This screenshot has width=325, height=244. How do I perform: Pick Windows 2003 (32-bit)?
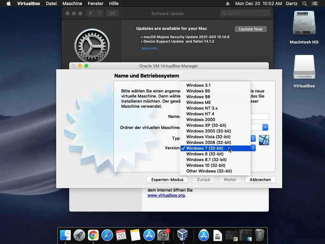216,131
